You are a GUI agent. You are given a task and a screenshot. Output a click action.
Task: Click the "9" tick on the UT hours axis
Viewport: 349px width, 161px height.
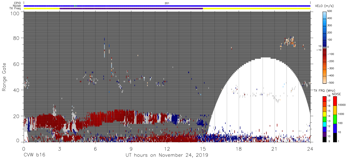point(131,149)
